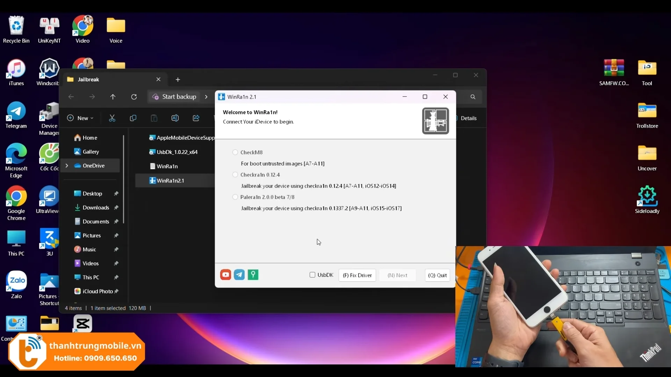This screenshot has width=671, height=377.
Task: Open the Uncover folder on desktop
Action: [647, 158]
